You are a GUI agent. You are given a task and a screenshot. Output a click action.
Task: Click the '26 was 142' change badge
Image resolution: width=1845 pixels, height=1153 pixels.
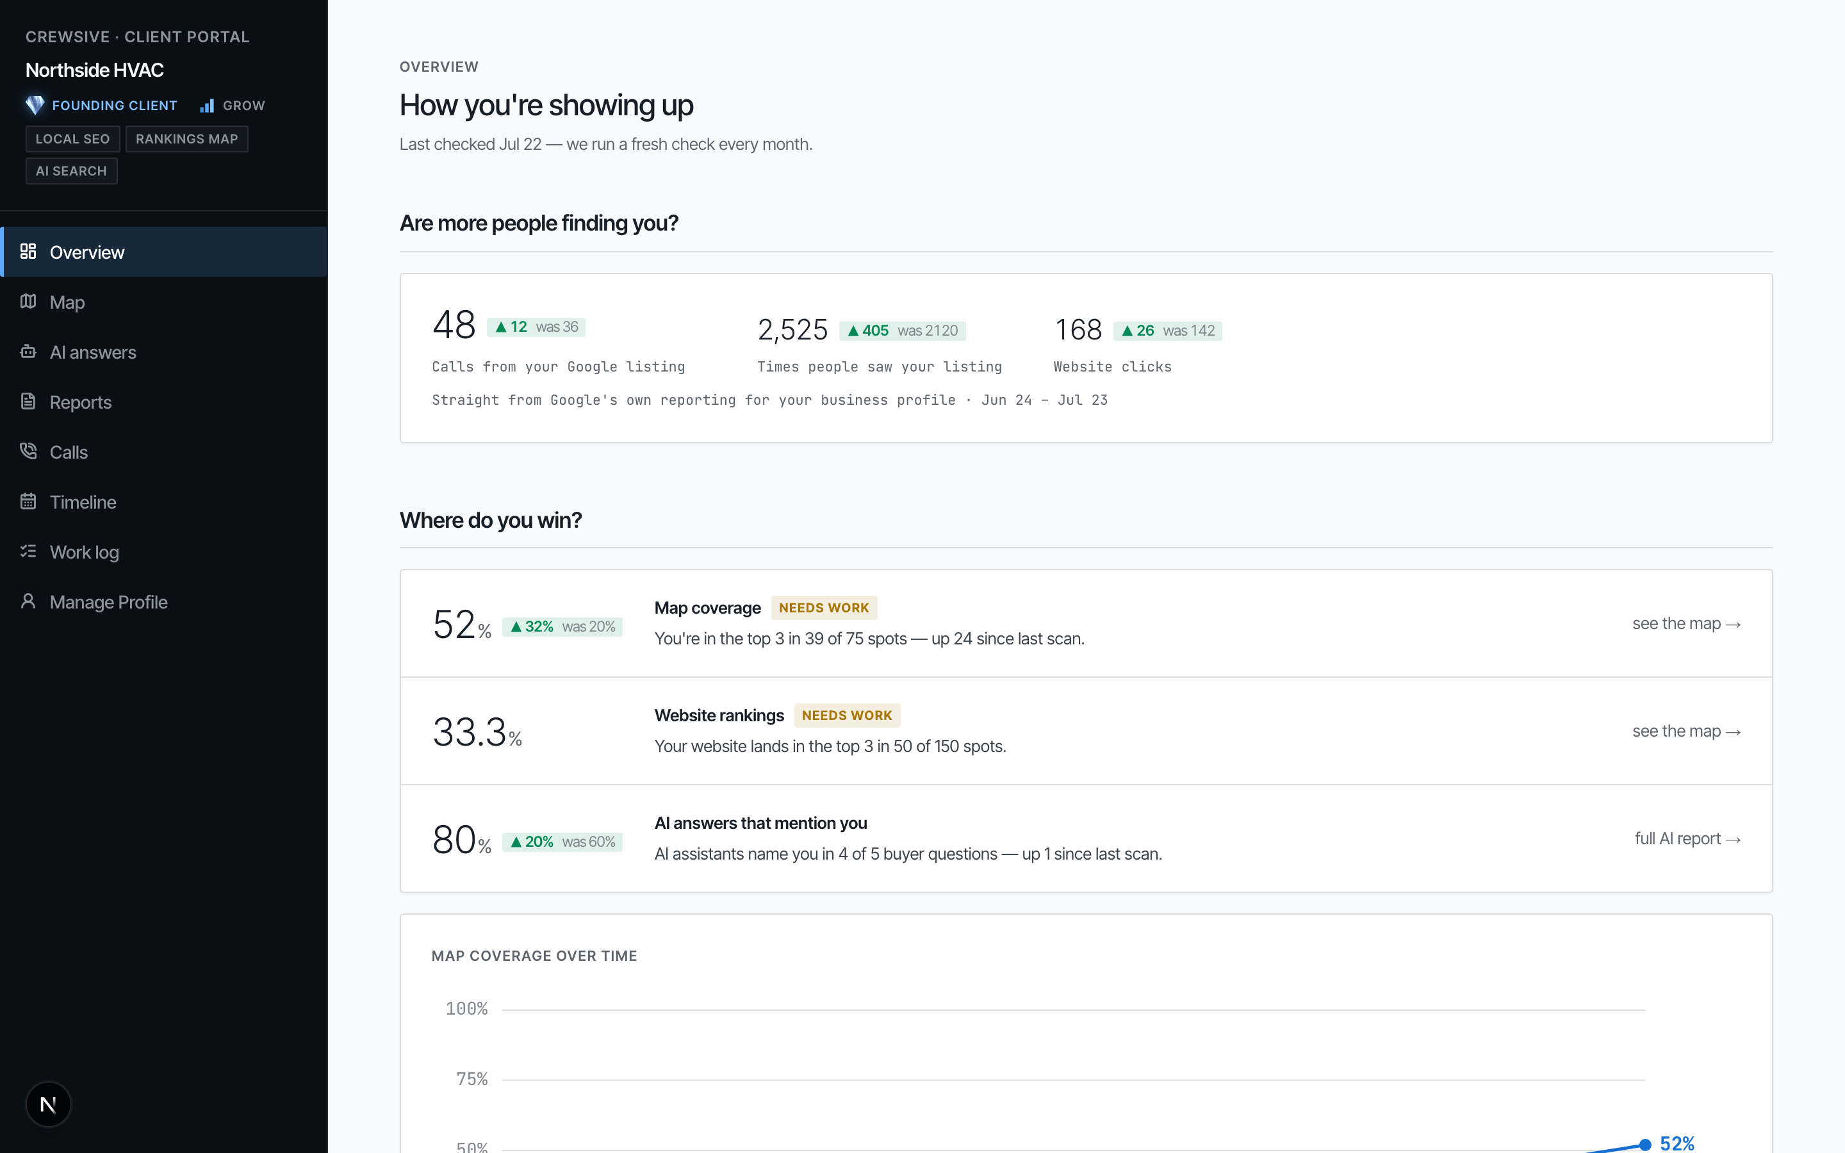(1168, 331)
